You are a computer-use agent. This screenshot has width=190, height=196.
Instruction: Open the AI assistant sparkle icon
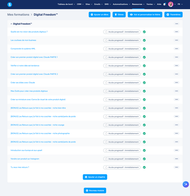pyautogui.click(x=186, y=184)
